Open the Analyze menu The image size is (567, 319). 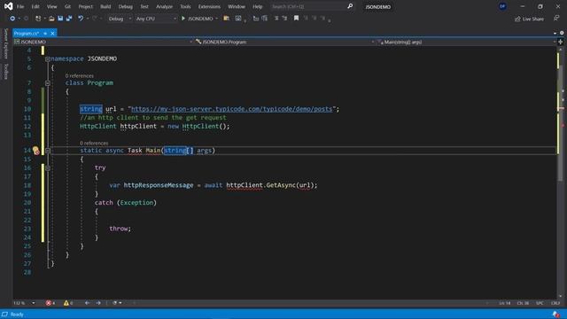164,6
